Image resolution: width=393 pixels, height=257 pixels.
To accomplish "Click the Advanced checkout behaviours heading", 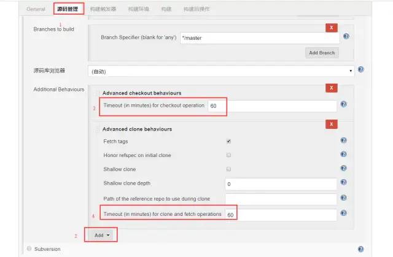I will (142, 93).
